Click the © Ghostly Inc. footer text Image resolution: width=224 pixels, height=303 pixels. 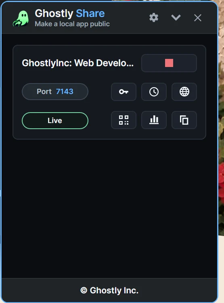[x=109, y=290]
